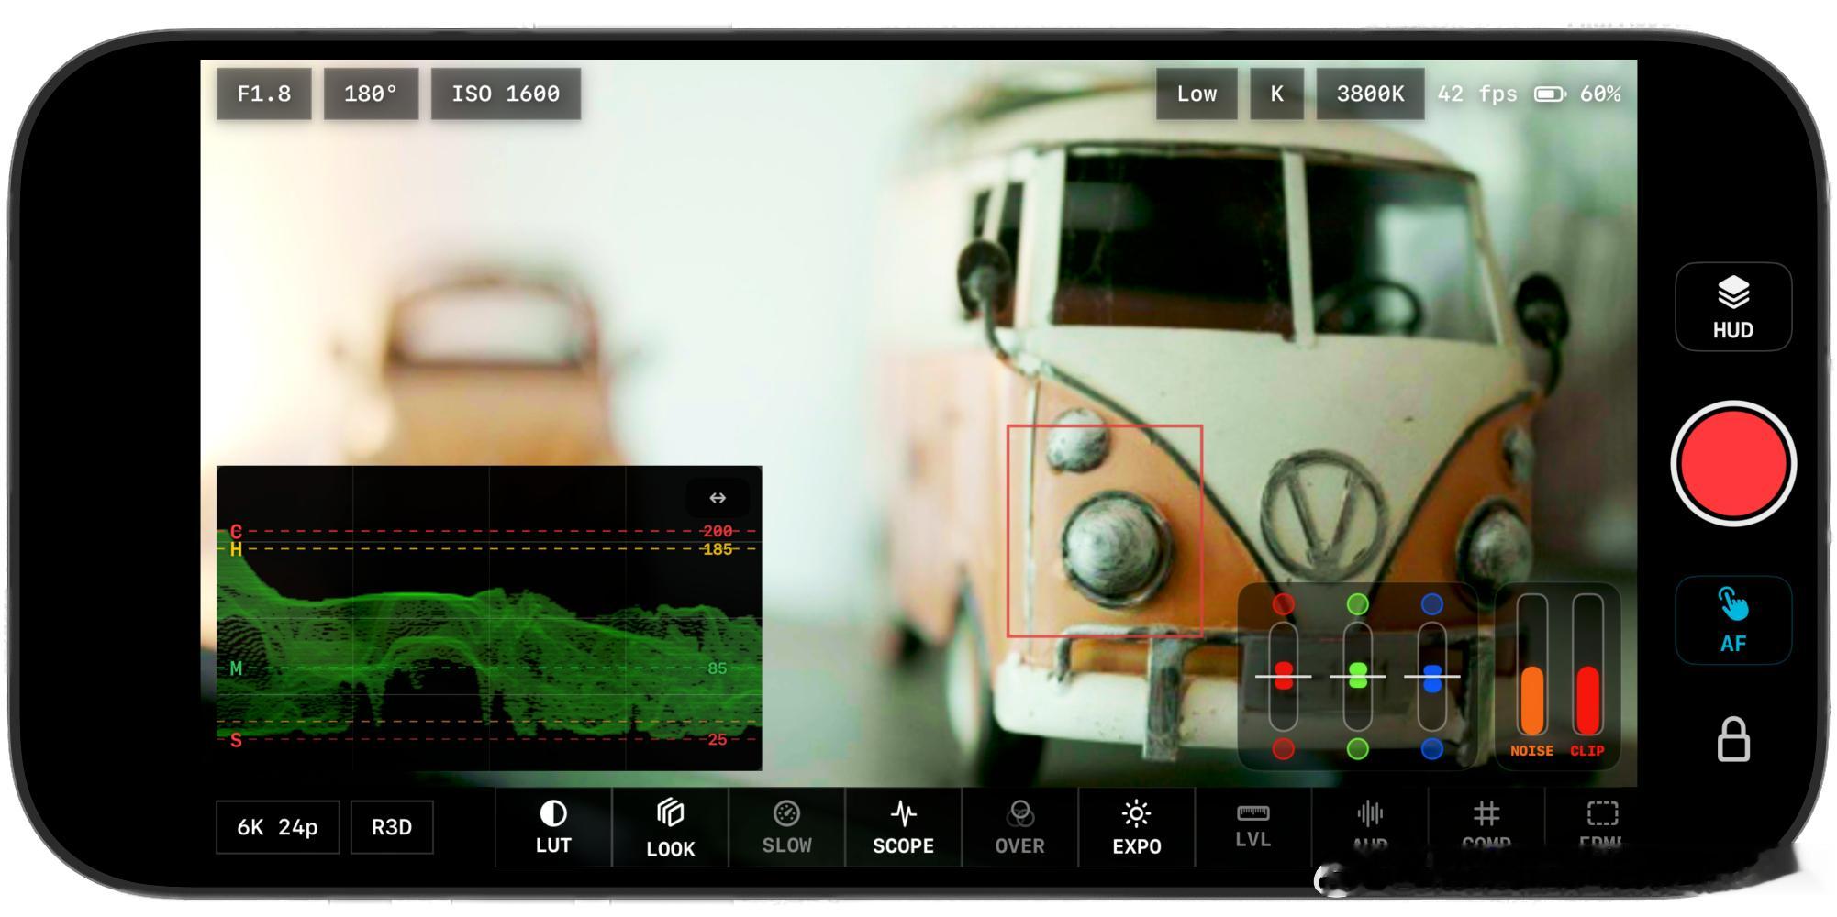
Task: Tap the 185 value on the waveform
Action: (x=718, y=549)
